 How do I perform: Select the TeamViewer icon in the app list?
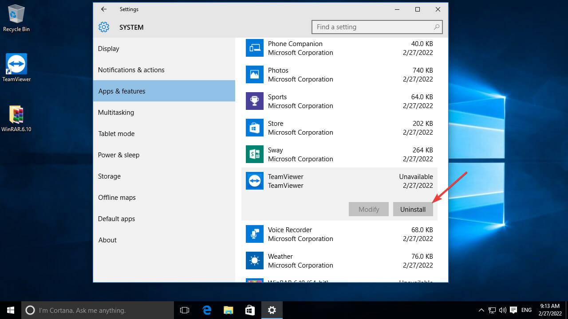click(254, 181)
